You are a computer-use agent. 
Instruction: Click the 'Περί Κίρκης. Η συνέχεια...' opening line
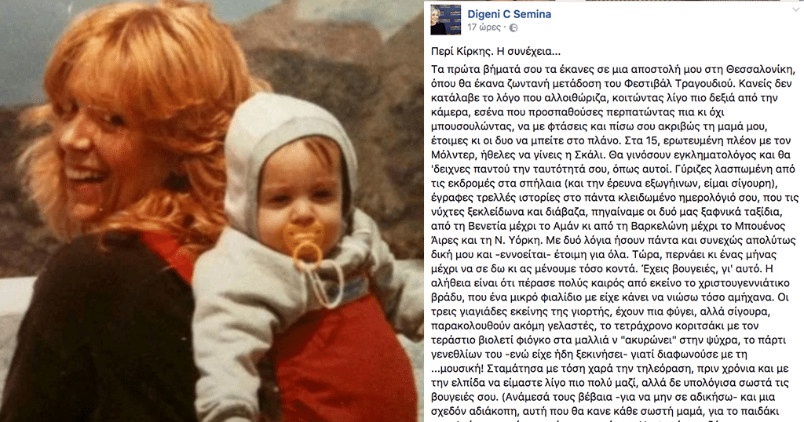coord(496,52)
